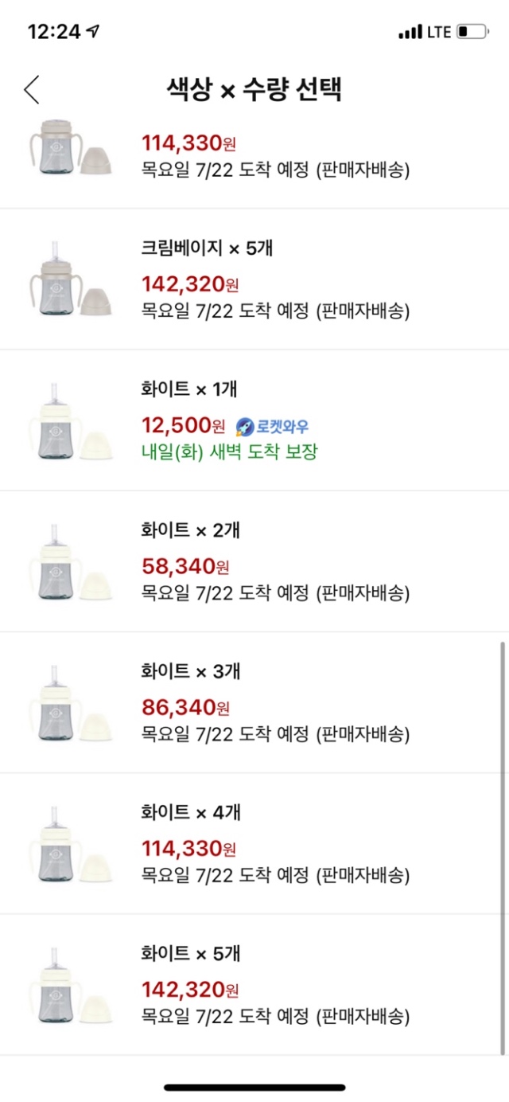Tap the 58,340원 price
This screenshot has height=1102, width=509.
[185, 567]
